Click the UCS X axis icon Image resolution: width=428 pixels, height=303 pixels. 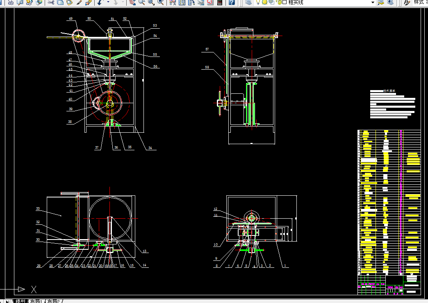click(34, 289)
